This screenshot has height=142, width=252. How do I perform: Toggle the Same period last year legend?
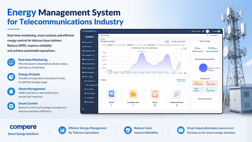click(x=150, y=48)
